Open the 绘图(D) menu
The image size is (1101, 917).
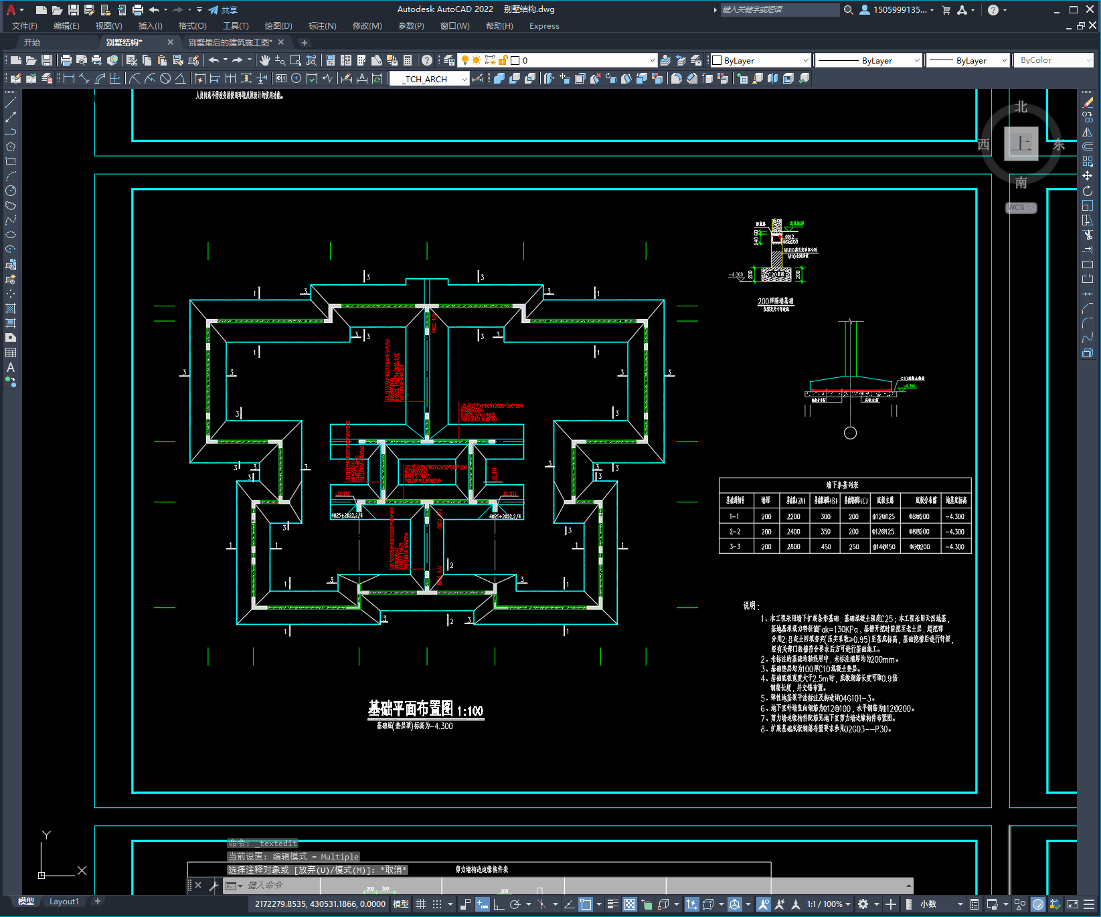[x=278, y=26]
